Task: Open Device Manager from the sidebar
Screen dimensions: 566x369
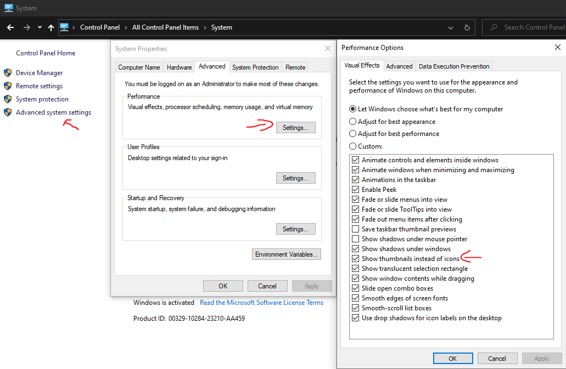Action: [x=40, y=72]
